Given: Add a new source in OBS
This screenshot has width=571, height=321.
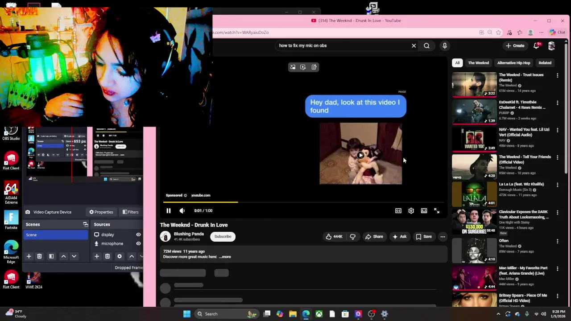Looking at the screenshot, I should pyautogui.click(x=97, y=256).
